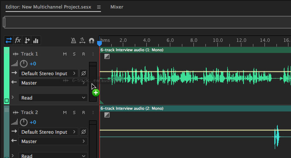Image resolution: width=291 pixels, height=158 pixels.
Task: Show the Effects (fx) track controls
Action: point(18,40)
